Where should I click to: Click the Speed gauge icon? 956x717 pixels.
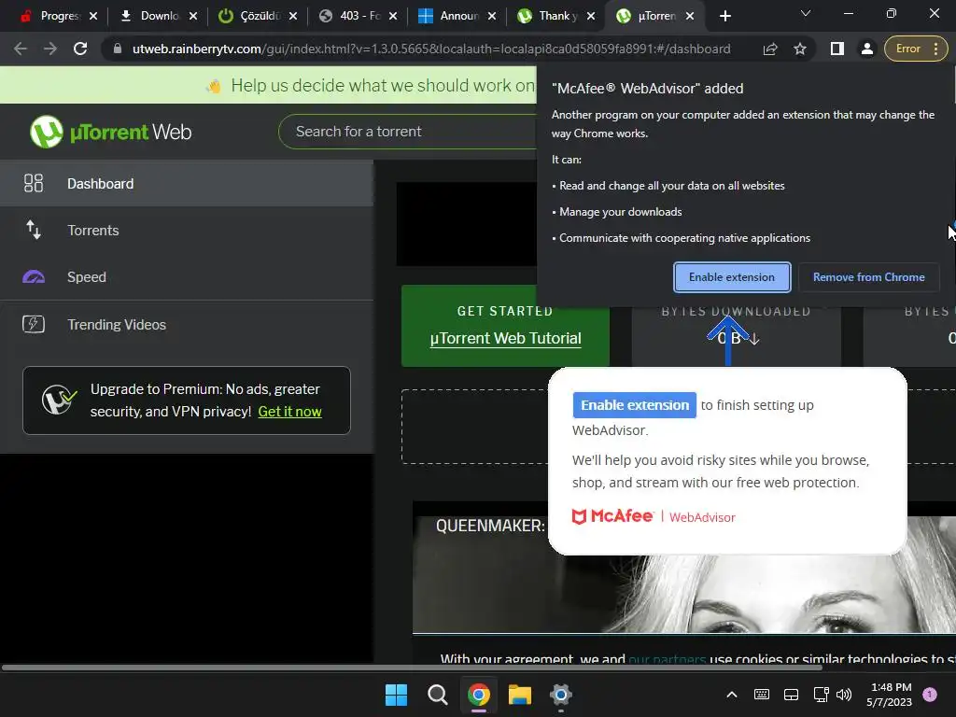click(34, 276)
